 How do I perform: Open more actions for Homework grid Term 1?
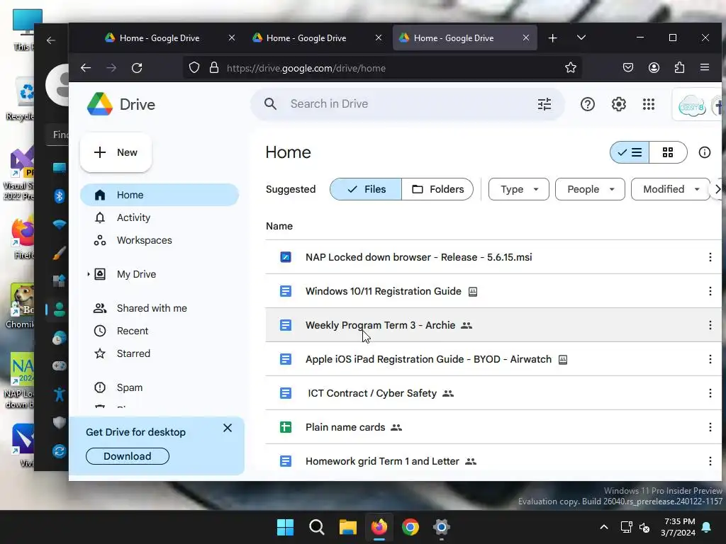click(710, 461)
